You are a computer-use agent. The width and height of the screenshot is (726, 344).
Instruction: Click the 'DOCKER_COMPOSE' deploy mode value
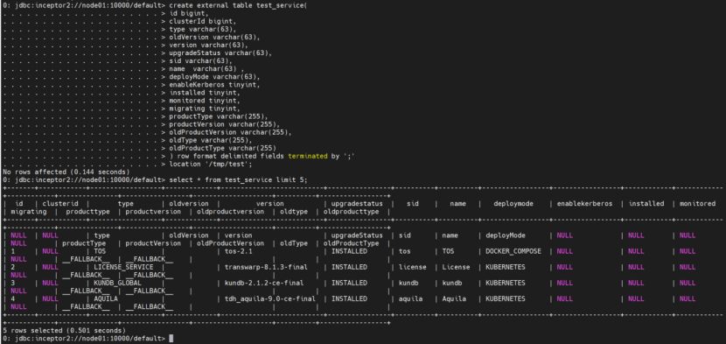pos(513,251)
